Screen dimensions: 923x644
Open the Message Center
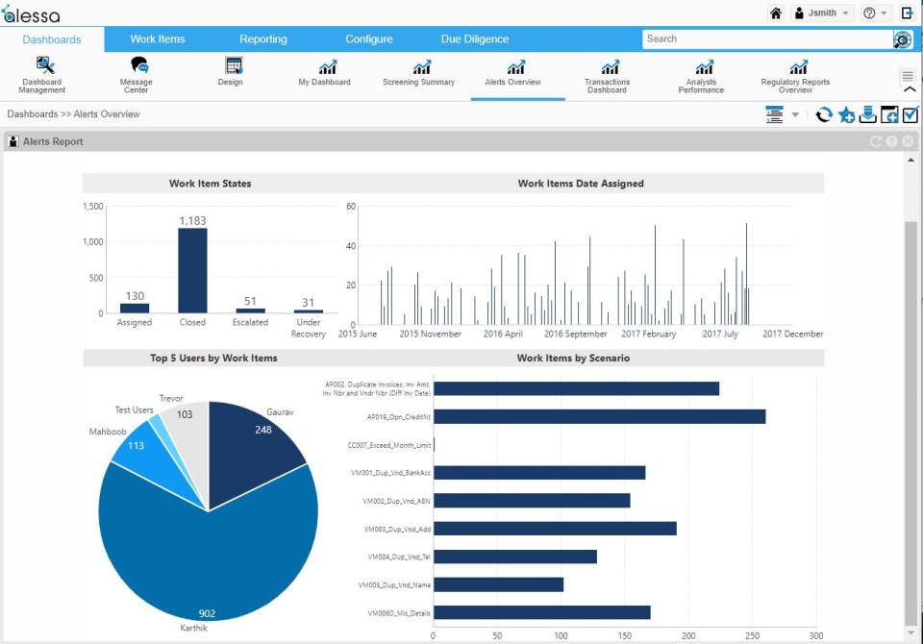(136, 75)
